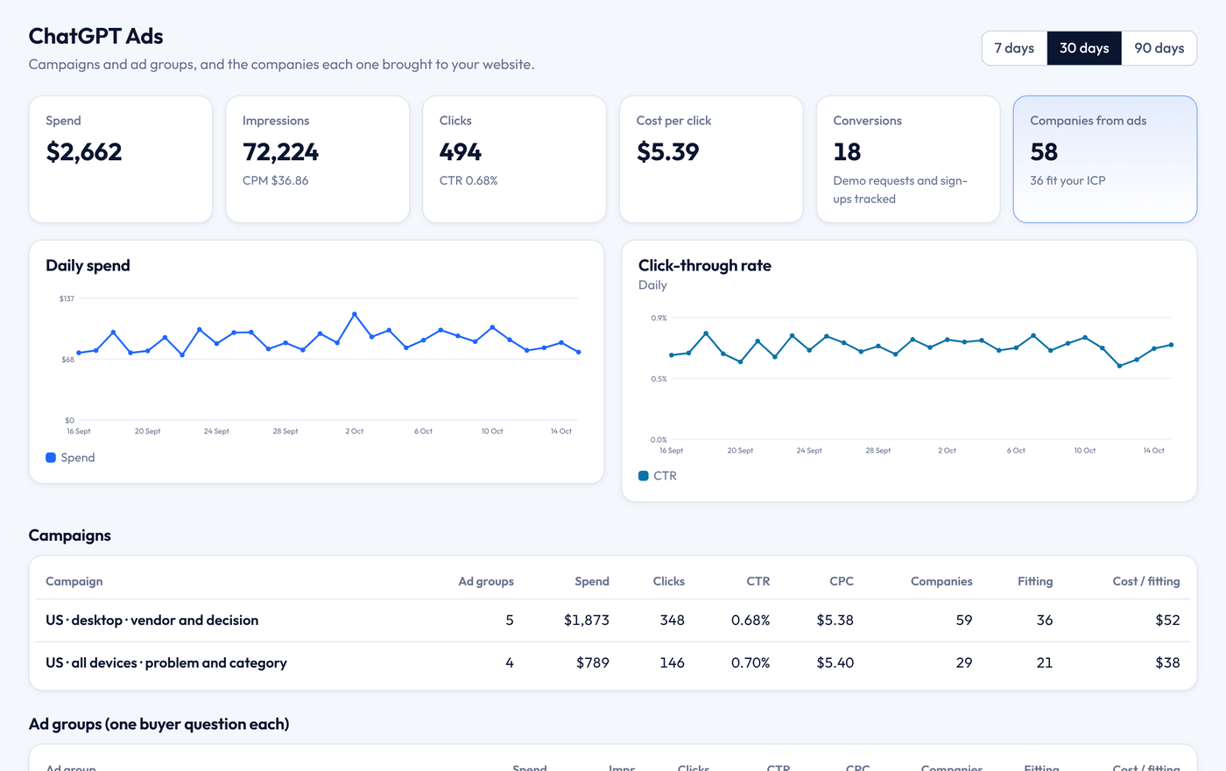Click the Daily spend chart title
Image resolution: width=1226 pixels, height=771 pixels.
click(88, 266)
